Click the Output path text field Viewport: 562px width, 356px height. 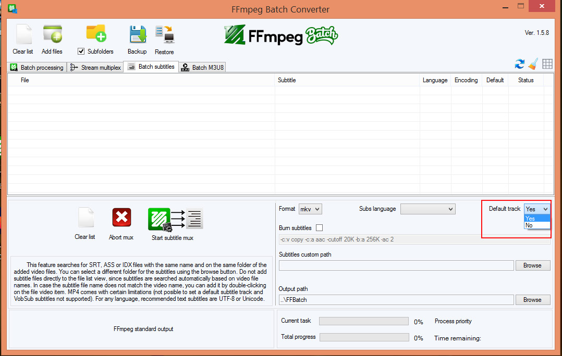tap(396, 300)
